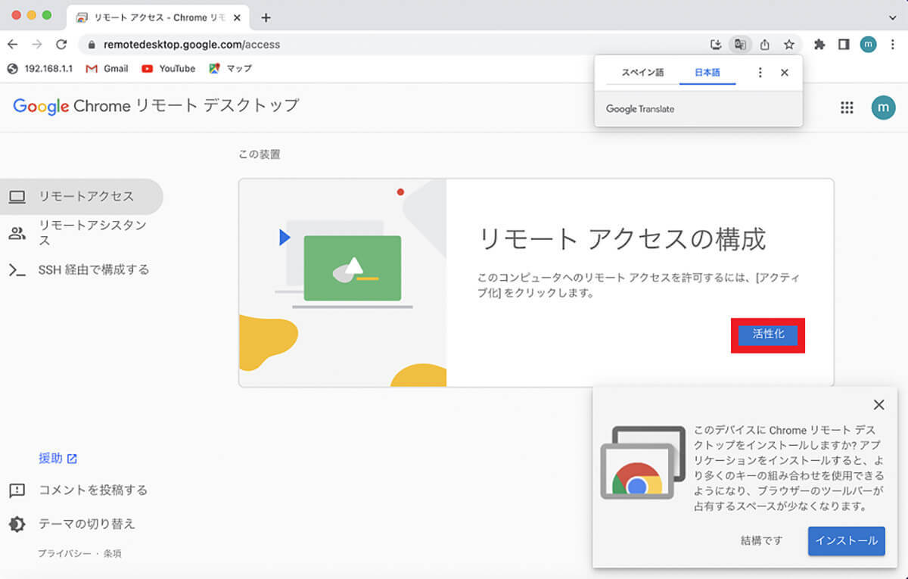Select the リモート アクセス browser tab
Screen dimensions: 908x579
click(158, 17)
